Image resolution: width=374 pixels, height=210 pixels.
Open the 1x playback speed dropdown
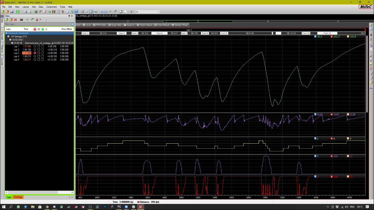(x=159, y=12)
